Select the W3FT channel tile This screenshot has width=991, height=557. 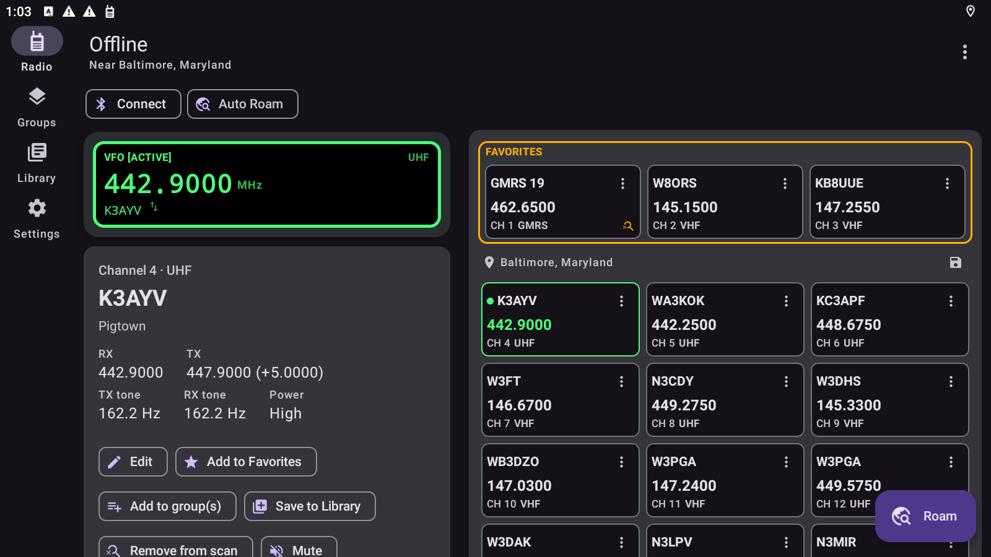(560, 400)
